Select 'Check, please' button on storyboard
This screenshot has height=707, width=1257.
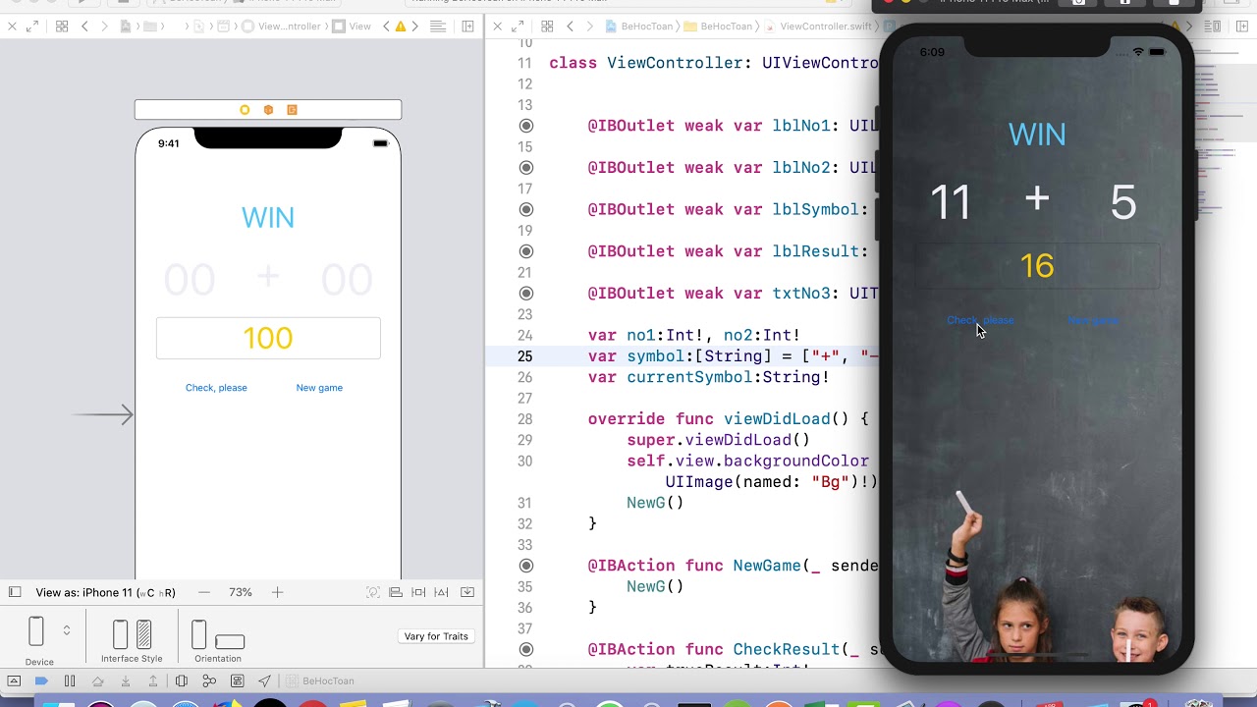pyautogui.click(x=216, y=388)
